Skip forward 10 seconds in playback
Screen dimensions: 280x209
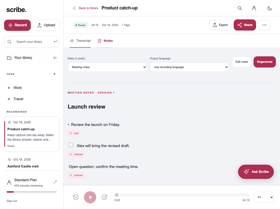(x=104, y=197)
